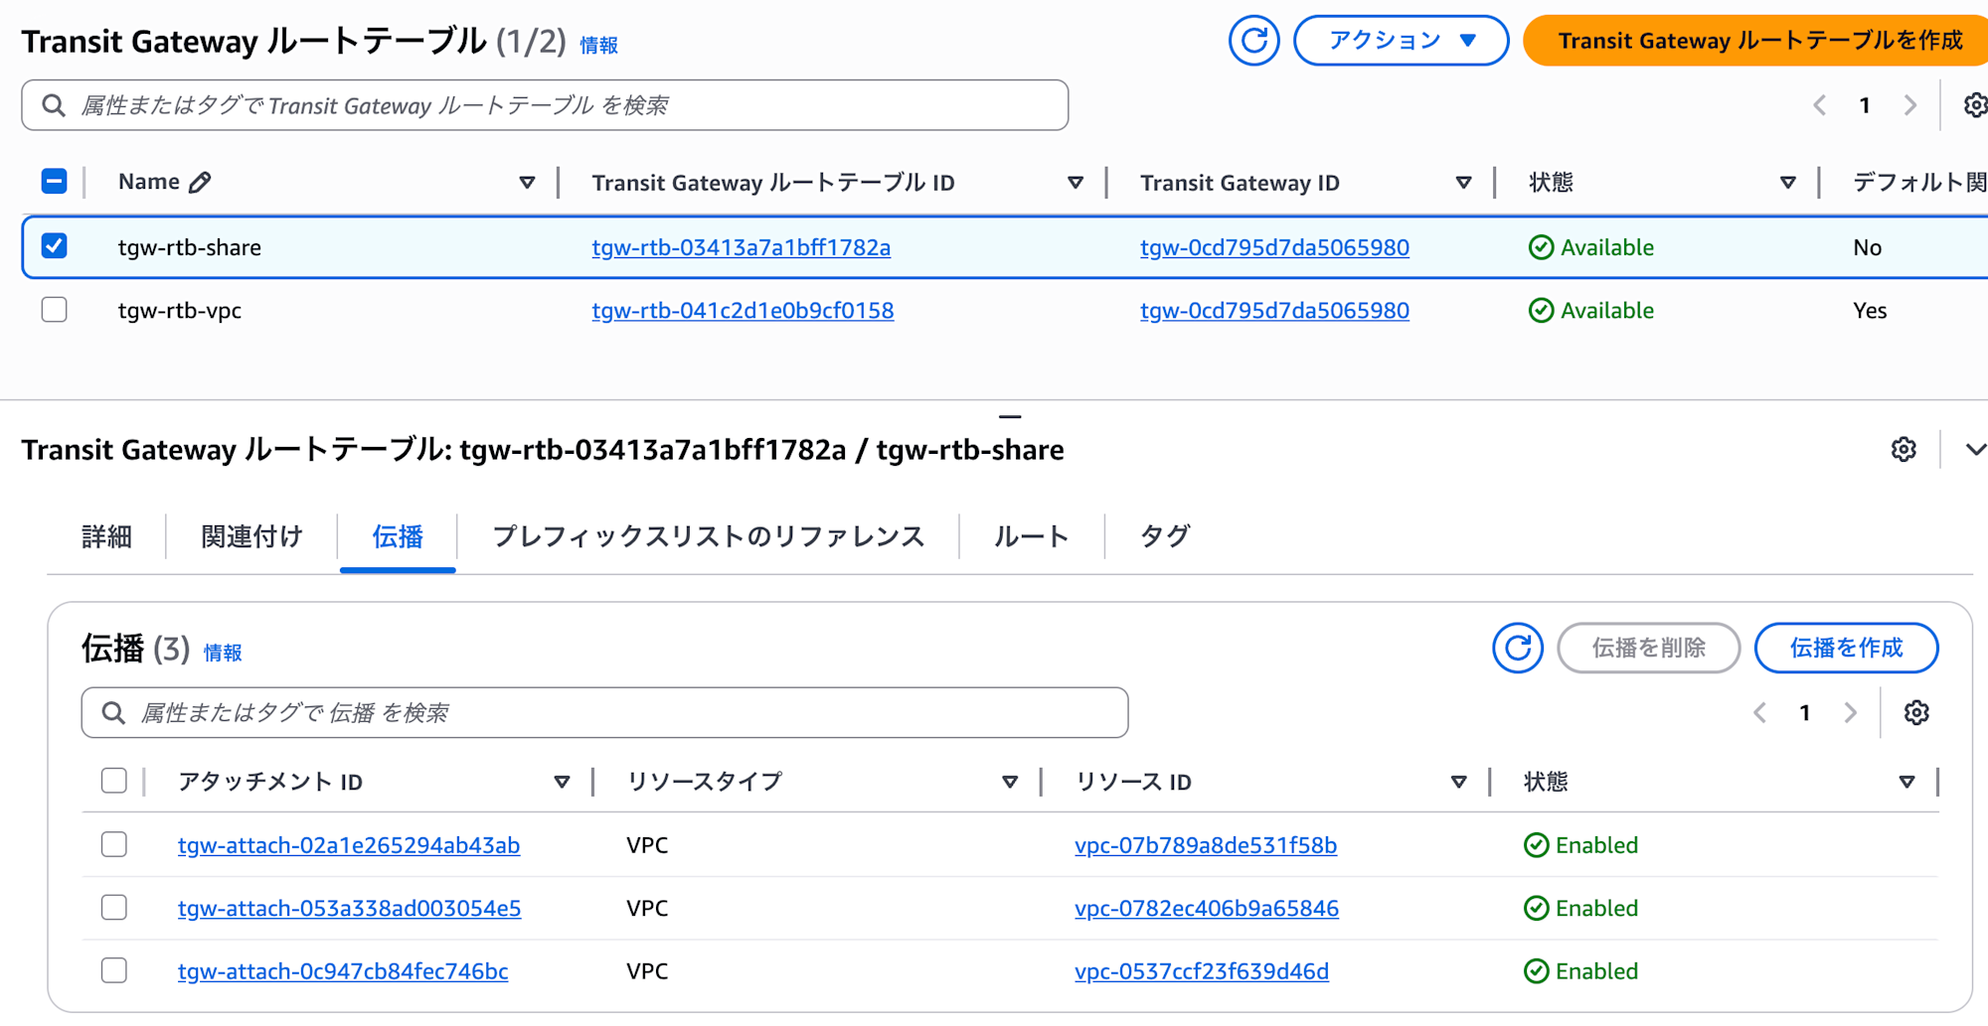
Task: Open route tables preferences gear icon
Action: (x=1975, y=105)
